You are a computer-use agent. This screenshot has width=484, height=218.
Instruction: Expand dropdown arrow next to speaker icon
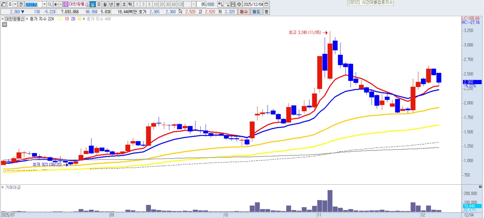point(60,4)
